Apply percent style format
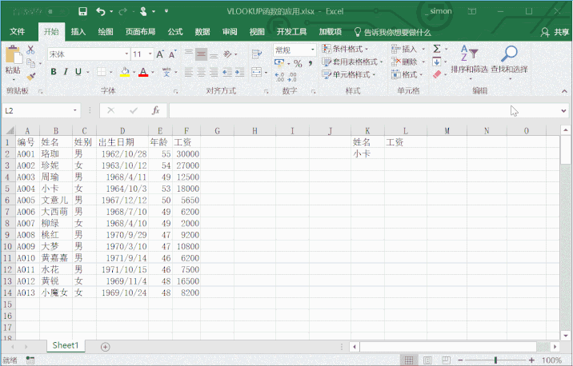Viewport: 573px width, 366px height. [298, 63]
